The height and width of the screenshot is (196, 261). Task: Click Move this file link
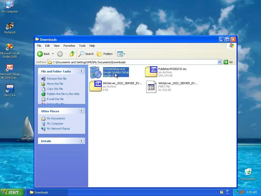pyautogui.click(x=55, y=84)
